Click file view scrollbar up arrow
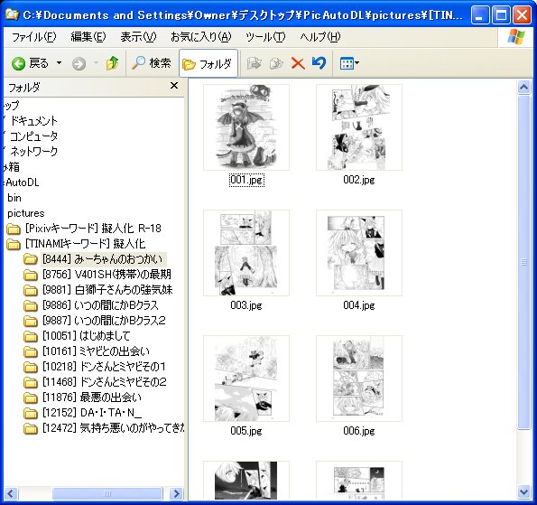Viewport: 537px width, 505px height. (x=523, y=88)
